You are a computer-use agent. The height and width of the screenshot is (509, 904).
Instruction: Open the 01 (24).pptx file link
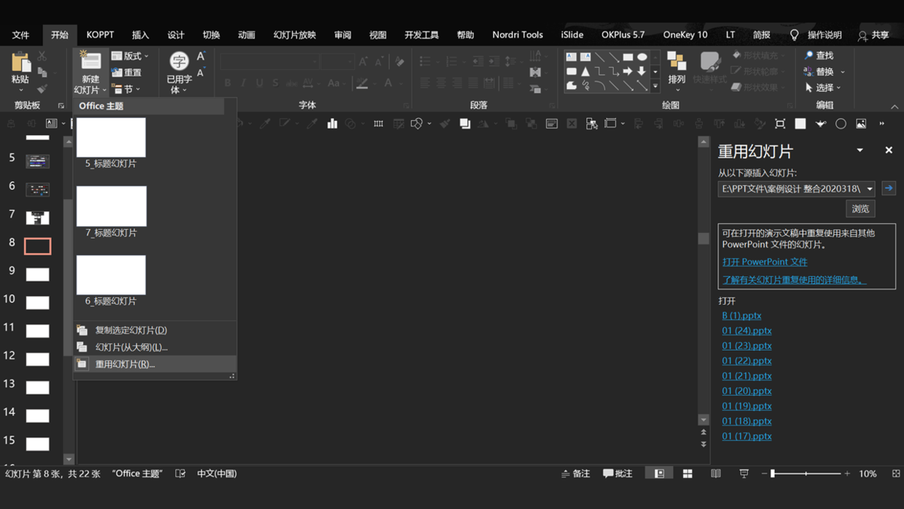pos(747,331)
